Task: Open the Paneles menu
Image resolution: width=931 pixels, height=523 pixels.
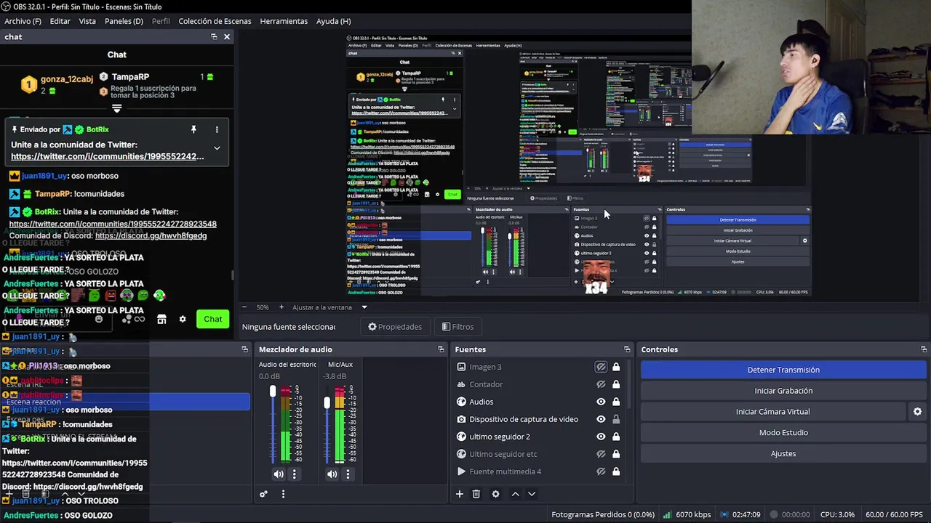Action: click(x=124, y=21)
